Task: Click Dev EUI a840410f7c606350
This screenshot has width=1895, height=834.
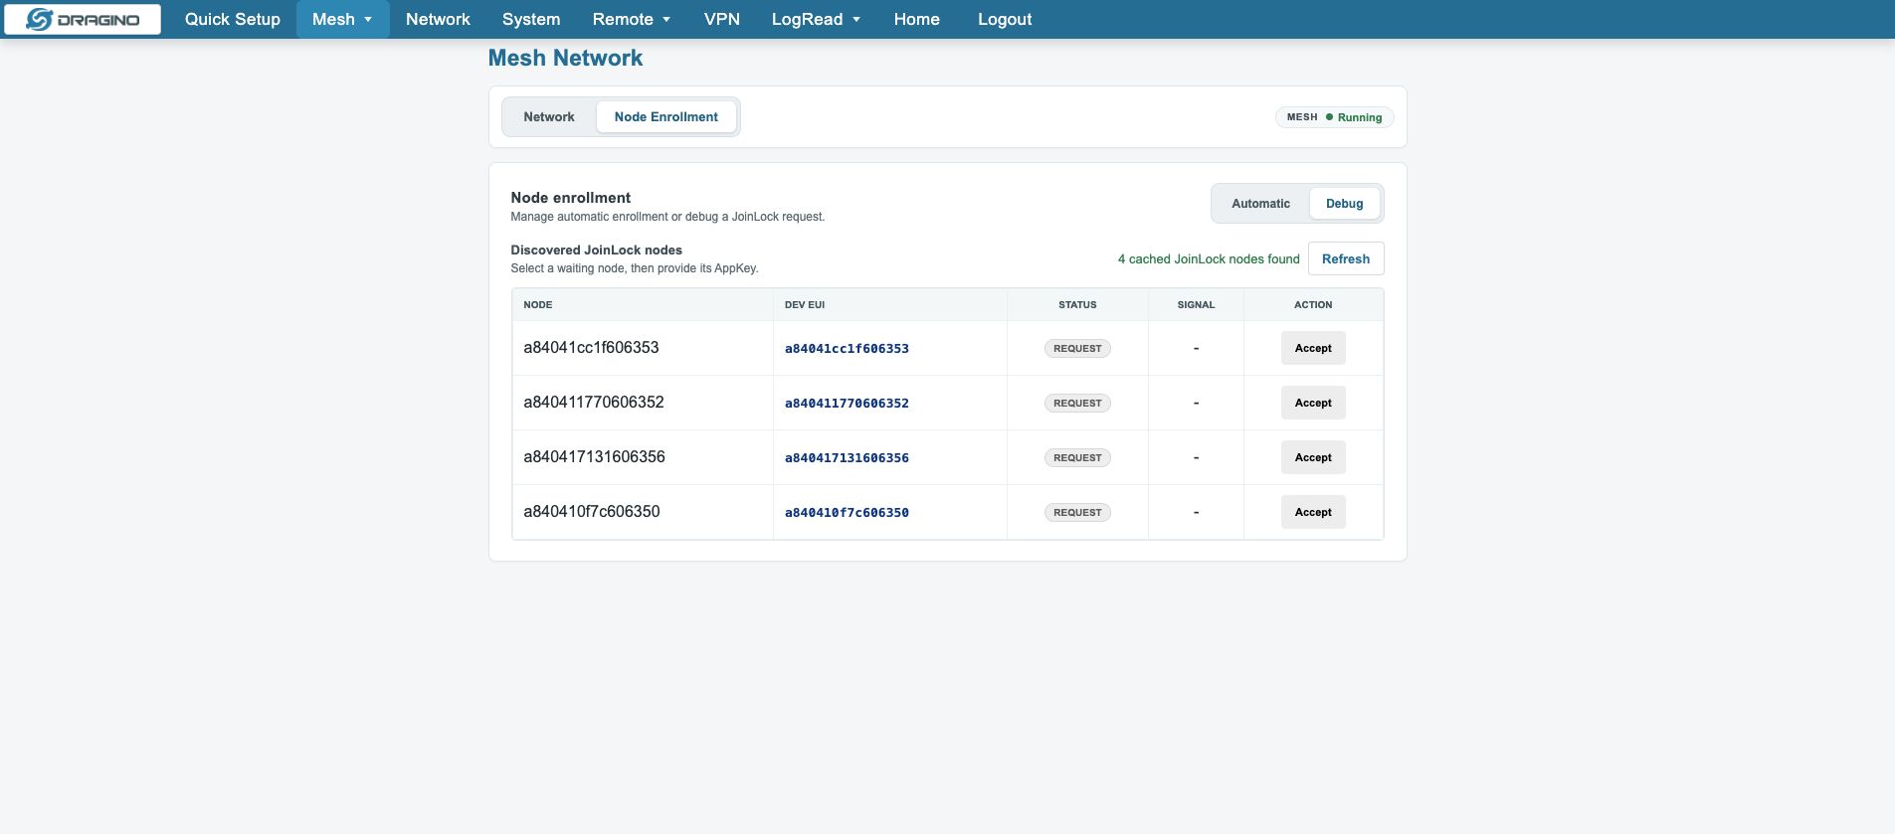Action: pos(847,513)
